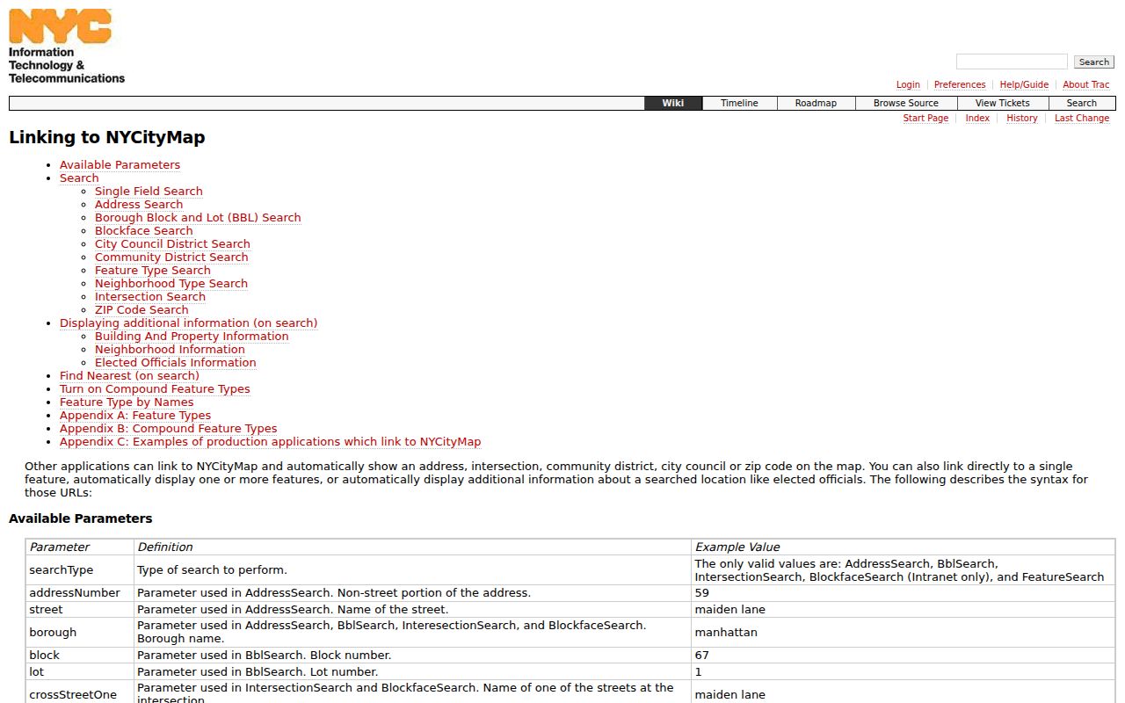1125x703 pixels.
Task: Jump to Available Parameters in contents
Action: pyautogui.click(x=120, y=165)
